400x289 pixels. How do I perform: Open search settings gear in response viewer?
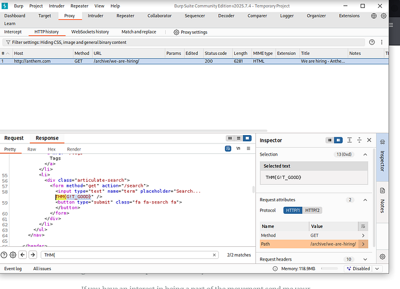click(13, 255)
